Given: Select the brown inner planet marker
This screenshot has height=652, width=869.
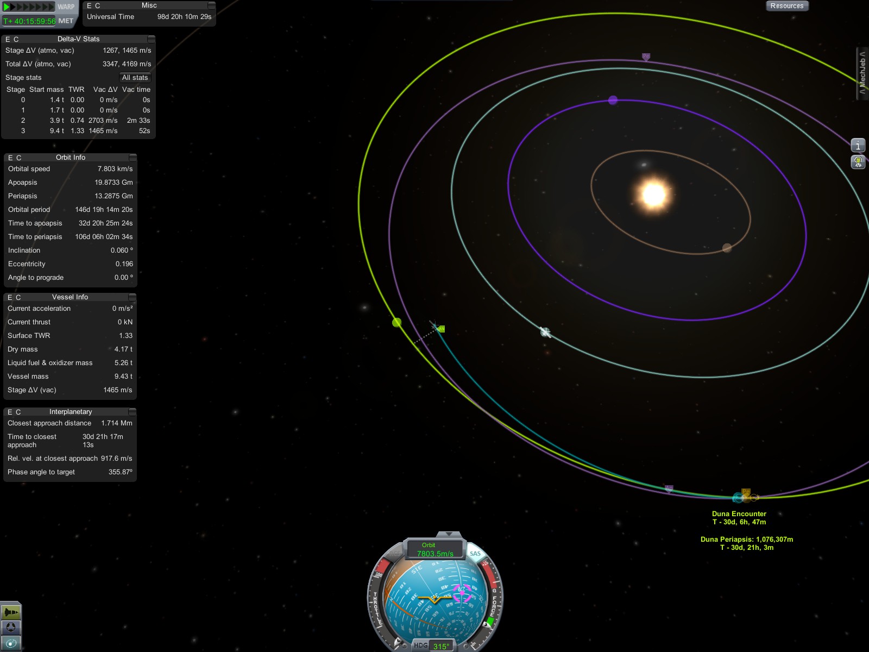Looking at the screenshot, I should (x=727, y=248).
